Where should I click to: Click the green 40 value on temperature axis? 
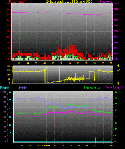[x=116, y=92]
